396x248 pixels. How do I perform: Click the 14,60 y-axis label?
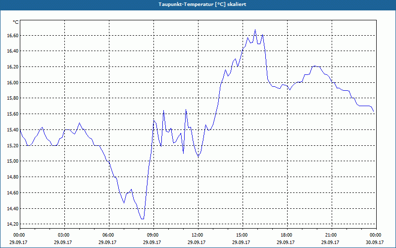(x=13, y=193)
